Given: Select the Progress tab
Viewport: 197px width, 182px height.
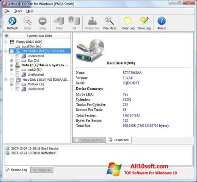Looking at the screenshot, I should tap(42, 170).
